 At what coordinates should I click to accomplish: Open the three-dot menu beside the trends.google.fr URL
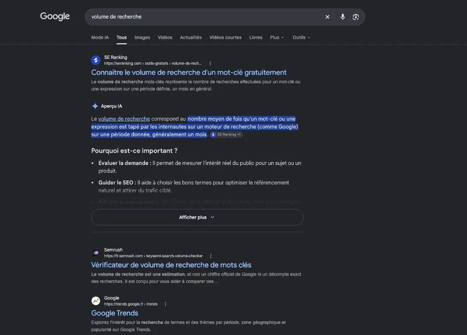click(x=166, y=304)
